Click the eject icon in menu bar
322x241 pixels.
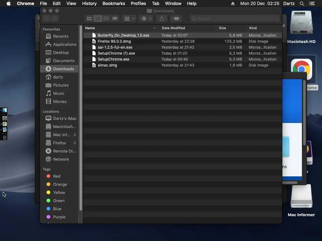[233, 3]
